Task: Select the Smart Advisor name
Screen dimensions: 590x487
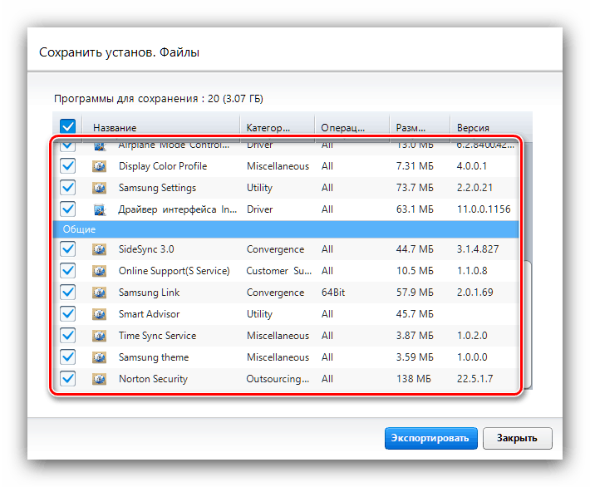Action: (x=149, y=314)
